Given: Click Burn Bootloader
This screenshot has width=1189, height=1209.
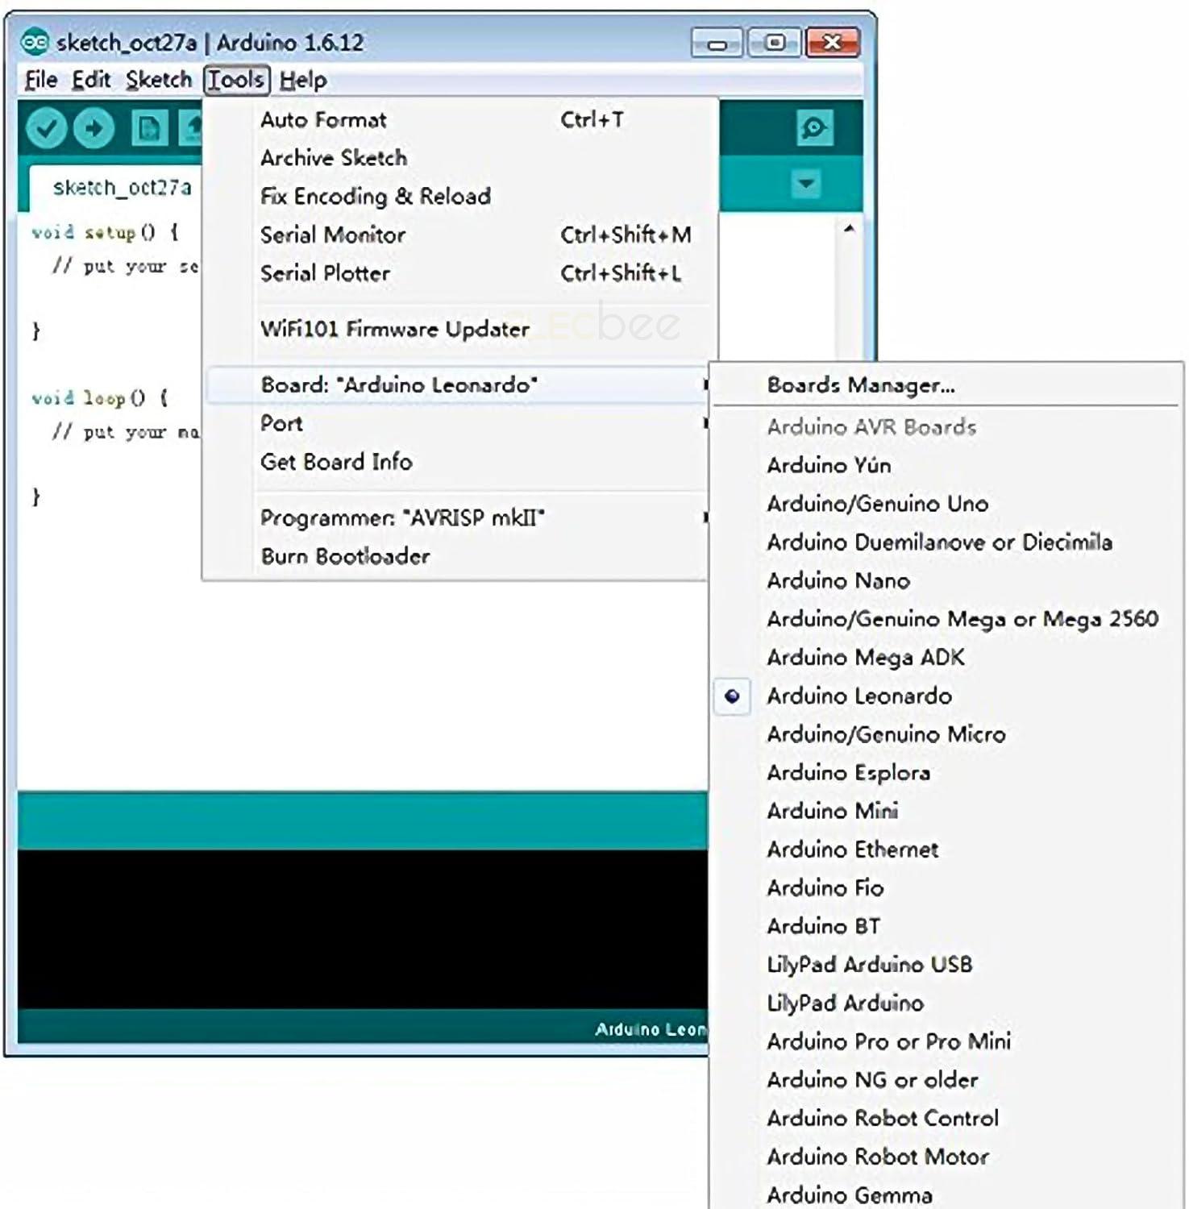Looking at the screenshot, I should coord(345,556).
